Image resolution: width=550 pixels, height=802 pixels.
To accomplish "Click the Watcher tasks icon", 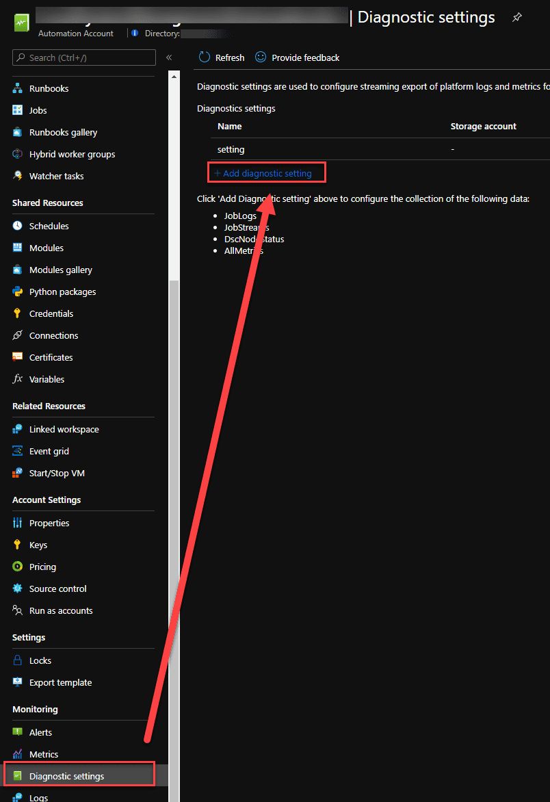I will point(17,176).
